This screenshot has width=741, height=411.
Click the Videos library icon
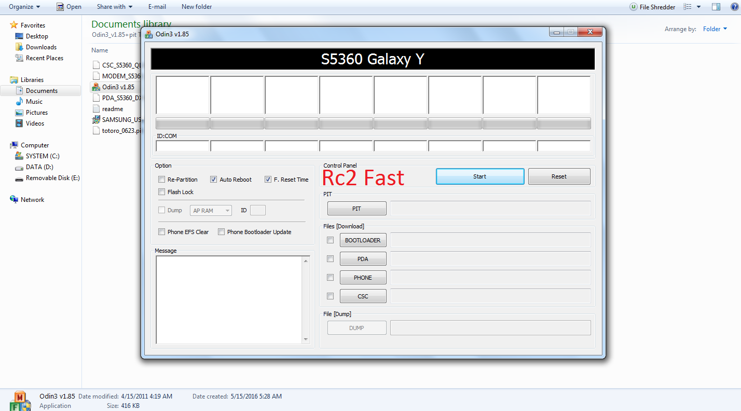19,124
